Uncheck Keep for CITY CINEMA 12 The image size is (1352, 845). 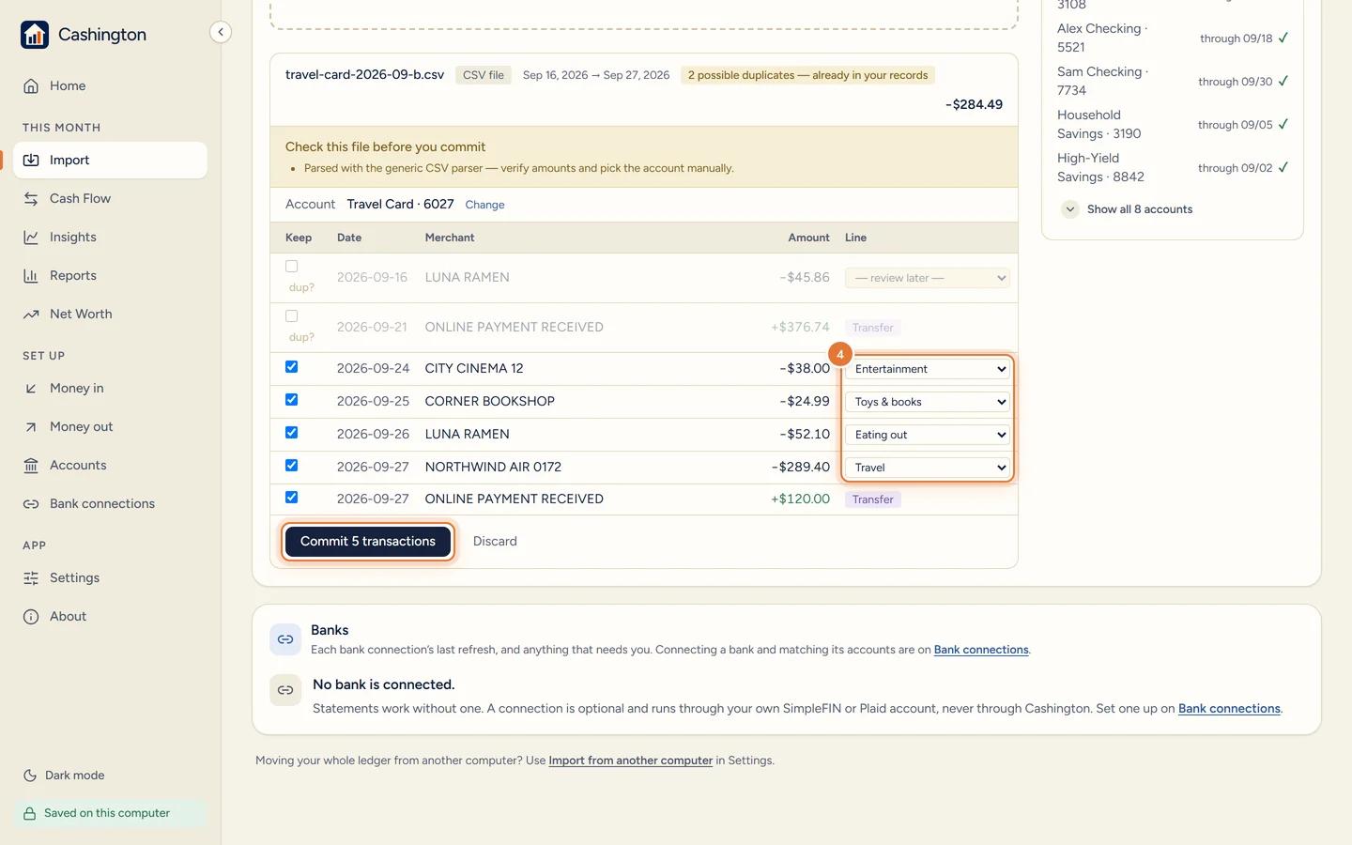point(291,367)
